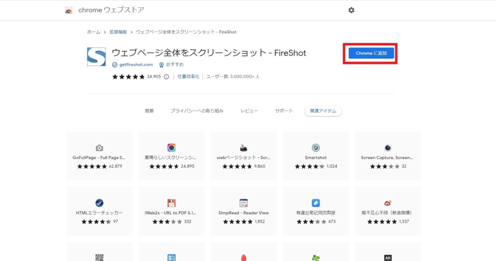Open 拡張機能 breadcrumb link
The width and height of the screenshot is (496, 261).
point(118,32)
